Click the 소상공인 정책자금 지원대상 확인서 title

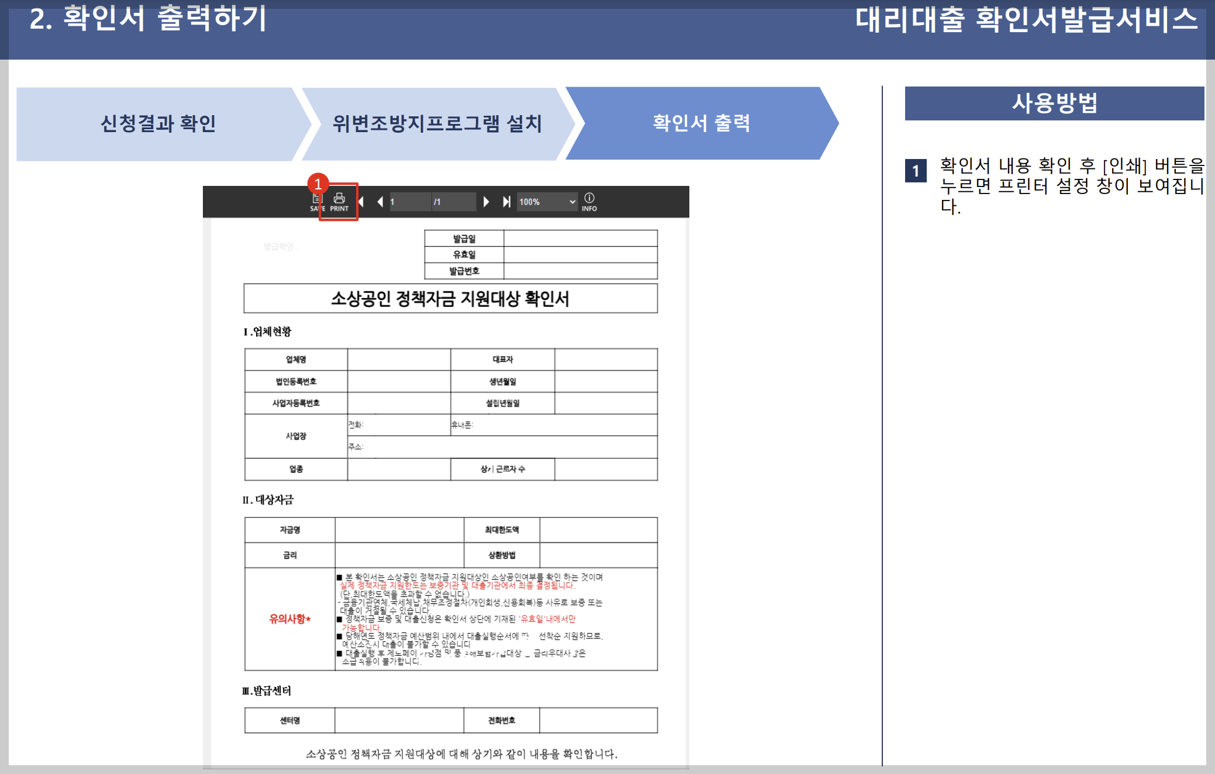coord(450,299)
